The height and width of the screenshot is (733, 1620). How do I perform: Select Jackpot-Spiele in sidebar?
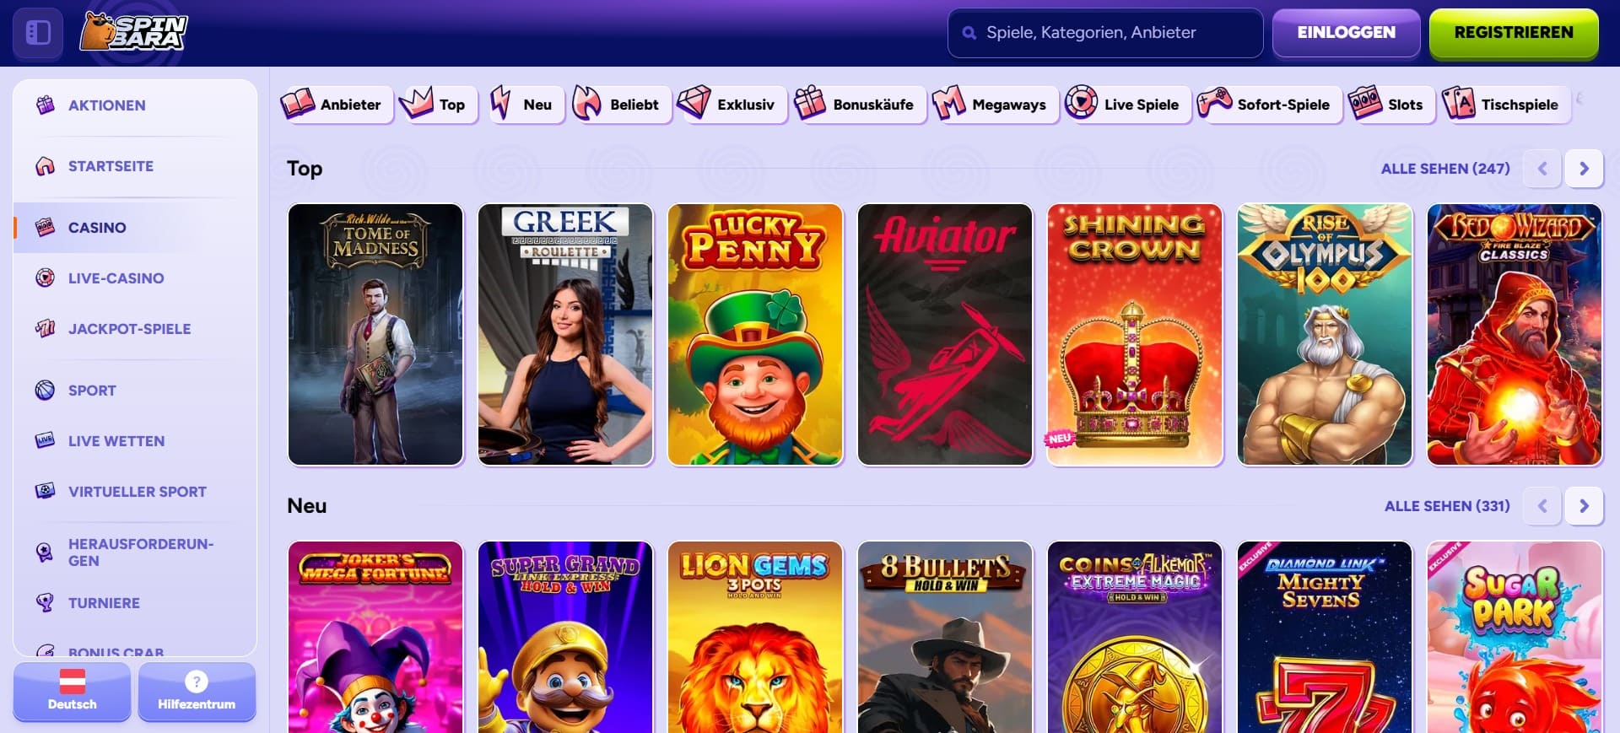click(x=128, y=329)
